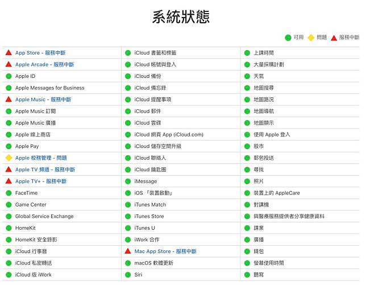Click yellow diamond icon beside Apple 校務管理
Viewport: 366px width, 285px height.
[x=9, y=158]
